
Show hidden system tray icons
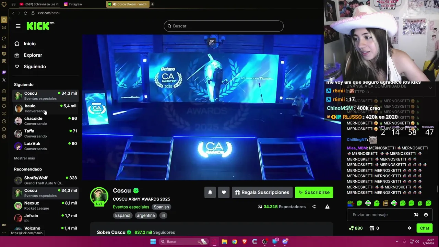coord(397,242)
